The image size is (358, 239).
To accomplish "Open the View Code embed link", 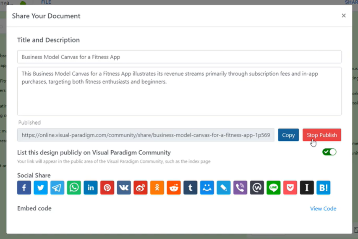I will [x=323, y=208].
